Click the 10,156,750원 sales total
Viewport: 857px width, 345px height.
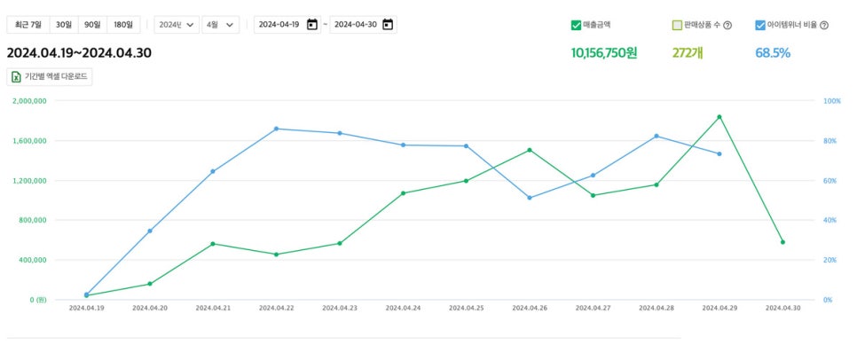coord(604,53)
